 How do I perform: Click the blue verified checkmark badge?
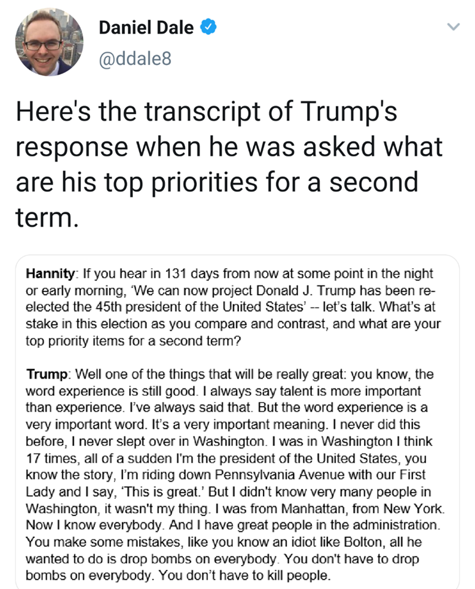(208, 28)
